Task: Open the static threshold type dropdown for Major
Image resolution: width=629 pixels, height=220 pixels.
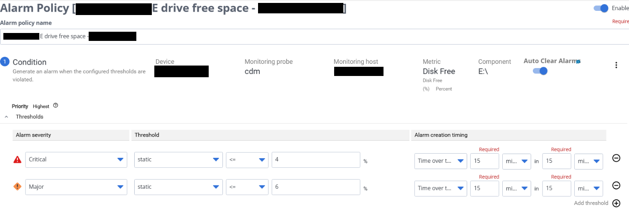Action: coord(178,187)
